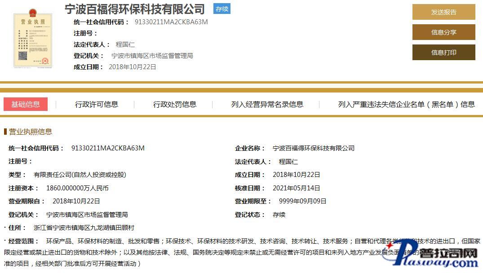Viewport: 483px width, 273px height.
Task: Switch to 行政许可信息 tab
Action: point(97,104)
